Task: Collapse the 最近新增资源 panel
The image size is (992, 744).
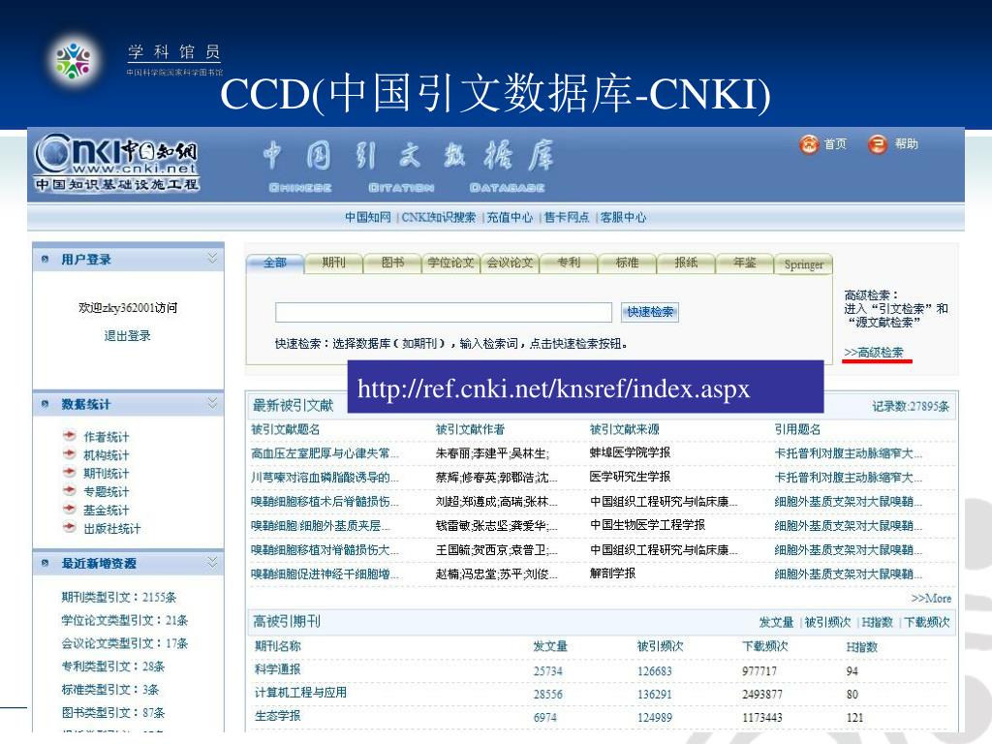Action: [x=212, y=562]
